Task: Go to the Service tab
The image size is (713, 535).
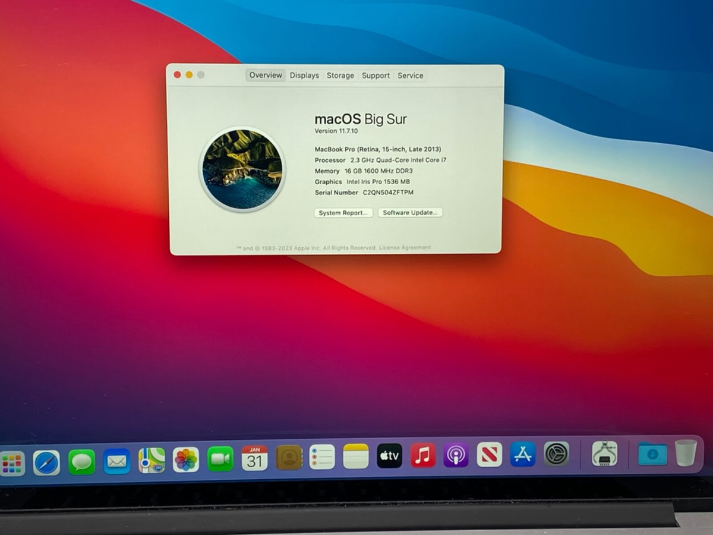Action: (411, 75)
